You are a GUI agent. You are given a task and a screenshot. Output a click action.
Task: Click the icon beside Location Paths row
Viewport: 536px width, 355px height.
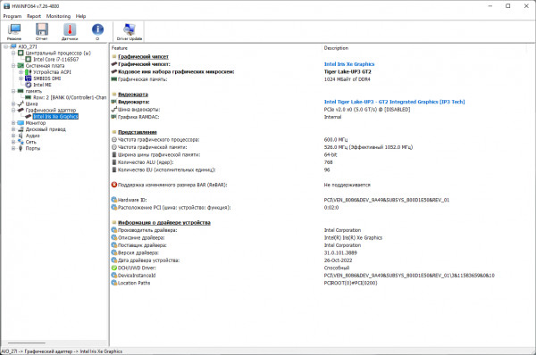[114, 283]
